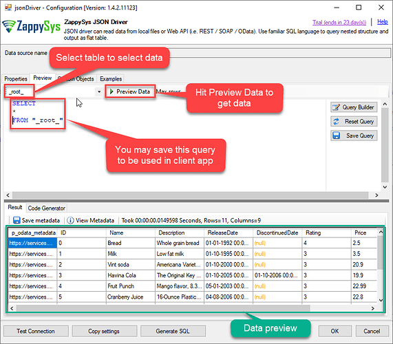Click the Reset Query refresh arrows icon

[x=336, y=122]
